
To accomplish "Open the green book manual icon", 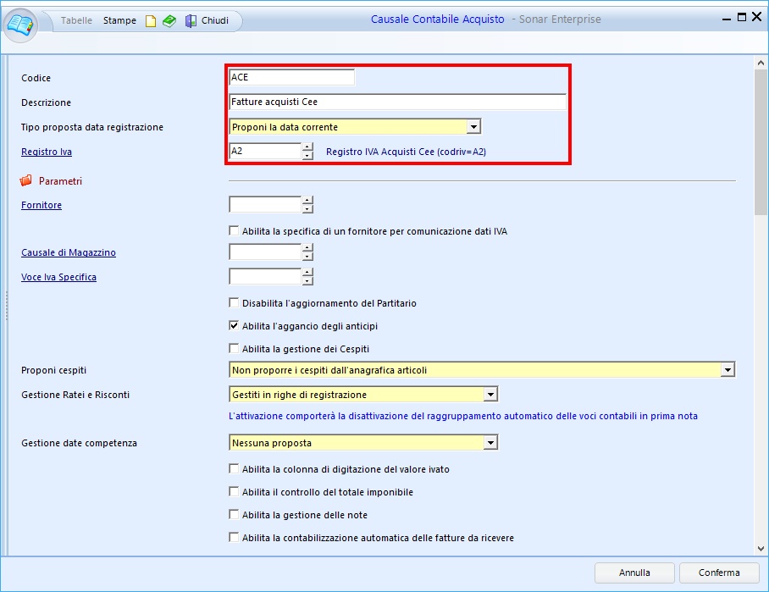I will [169, 21].
